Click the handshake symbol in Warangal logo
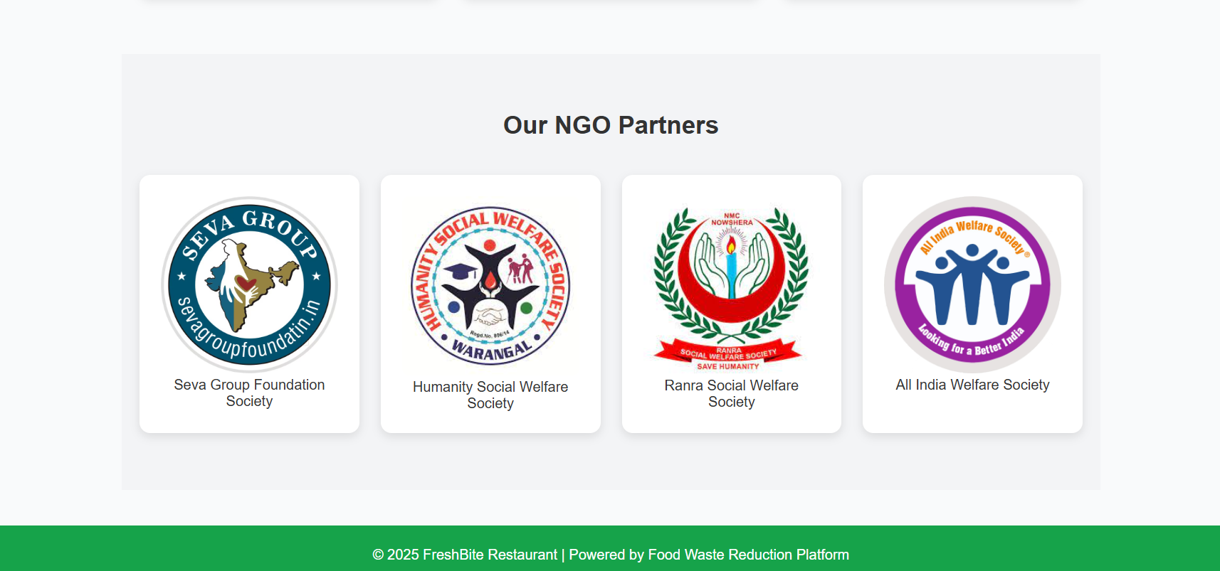1220x571 pixels. [x=490, y=315]
